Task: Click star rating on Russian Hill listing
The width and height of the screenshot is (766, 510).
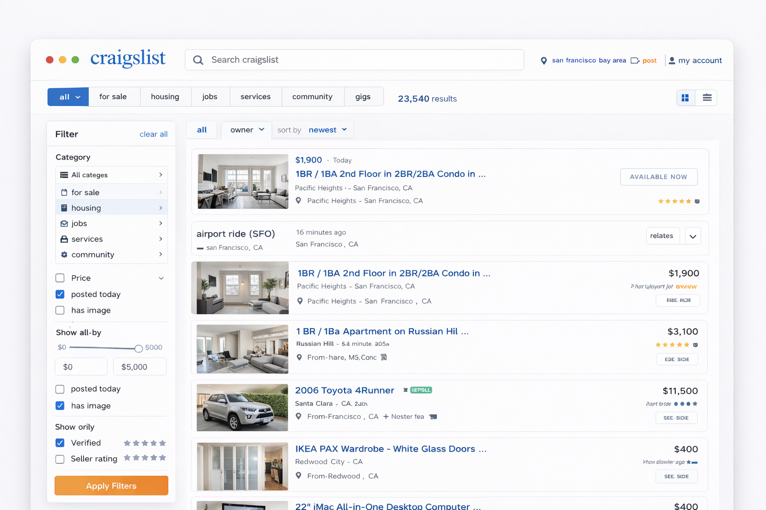Action: coord(672,345)
